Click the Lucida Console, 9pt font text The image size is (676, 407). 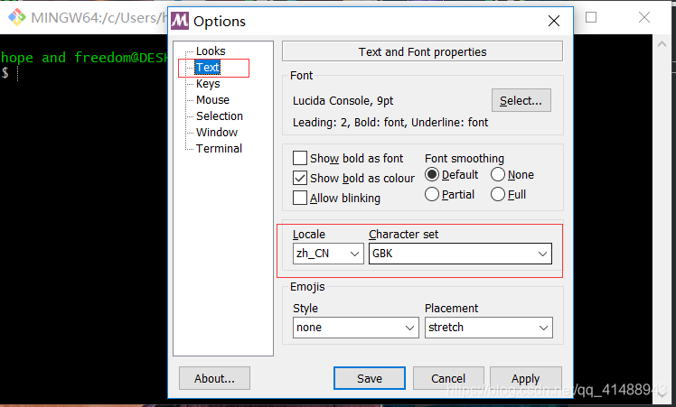343,101
